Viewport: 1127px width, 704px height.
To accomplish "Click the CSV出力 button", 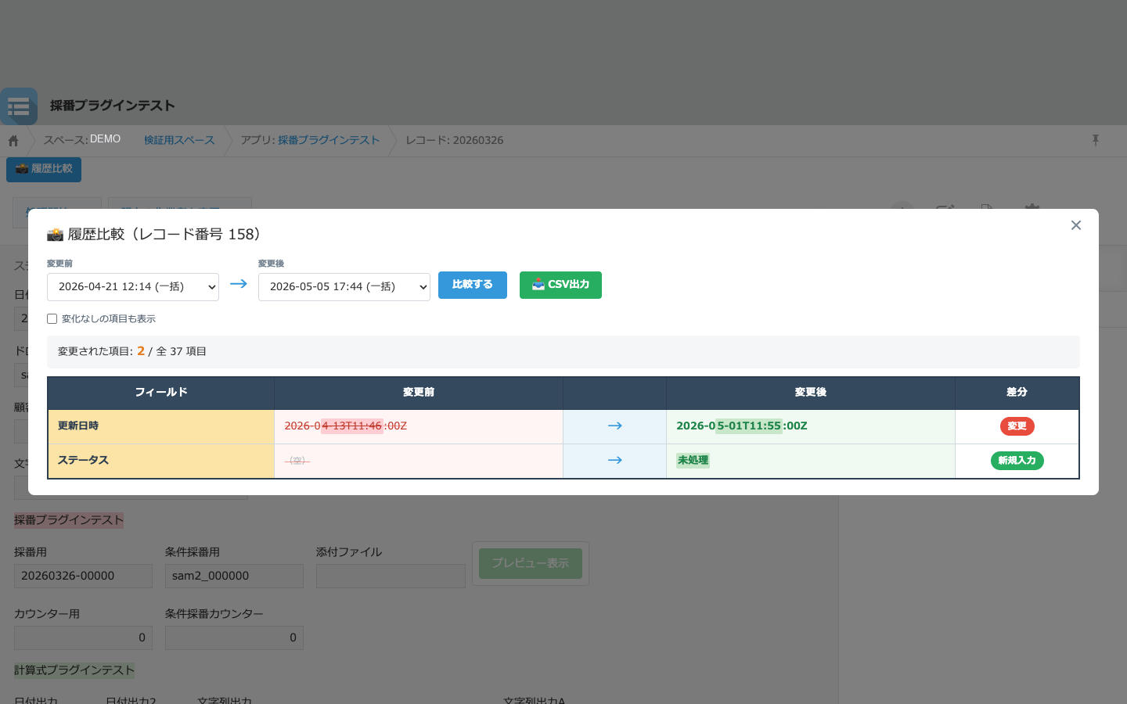I will pos(560,285).
